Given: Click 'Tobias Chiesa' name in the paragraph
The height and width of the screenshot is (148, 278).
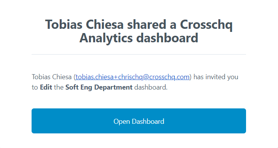Looking at the screenshot, I should pyautogui.click(x=52, y=77).
